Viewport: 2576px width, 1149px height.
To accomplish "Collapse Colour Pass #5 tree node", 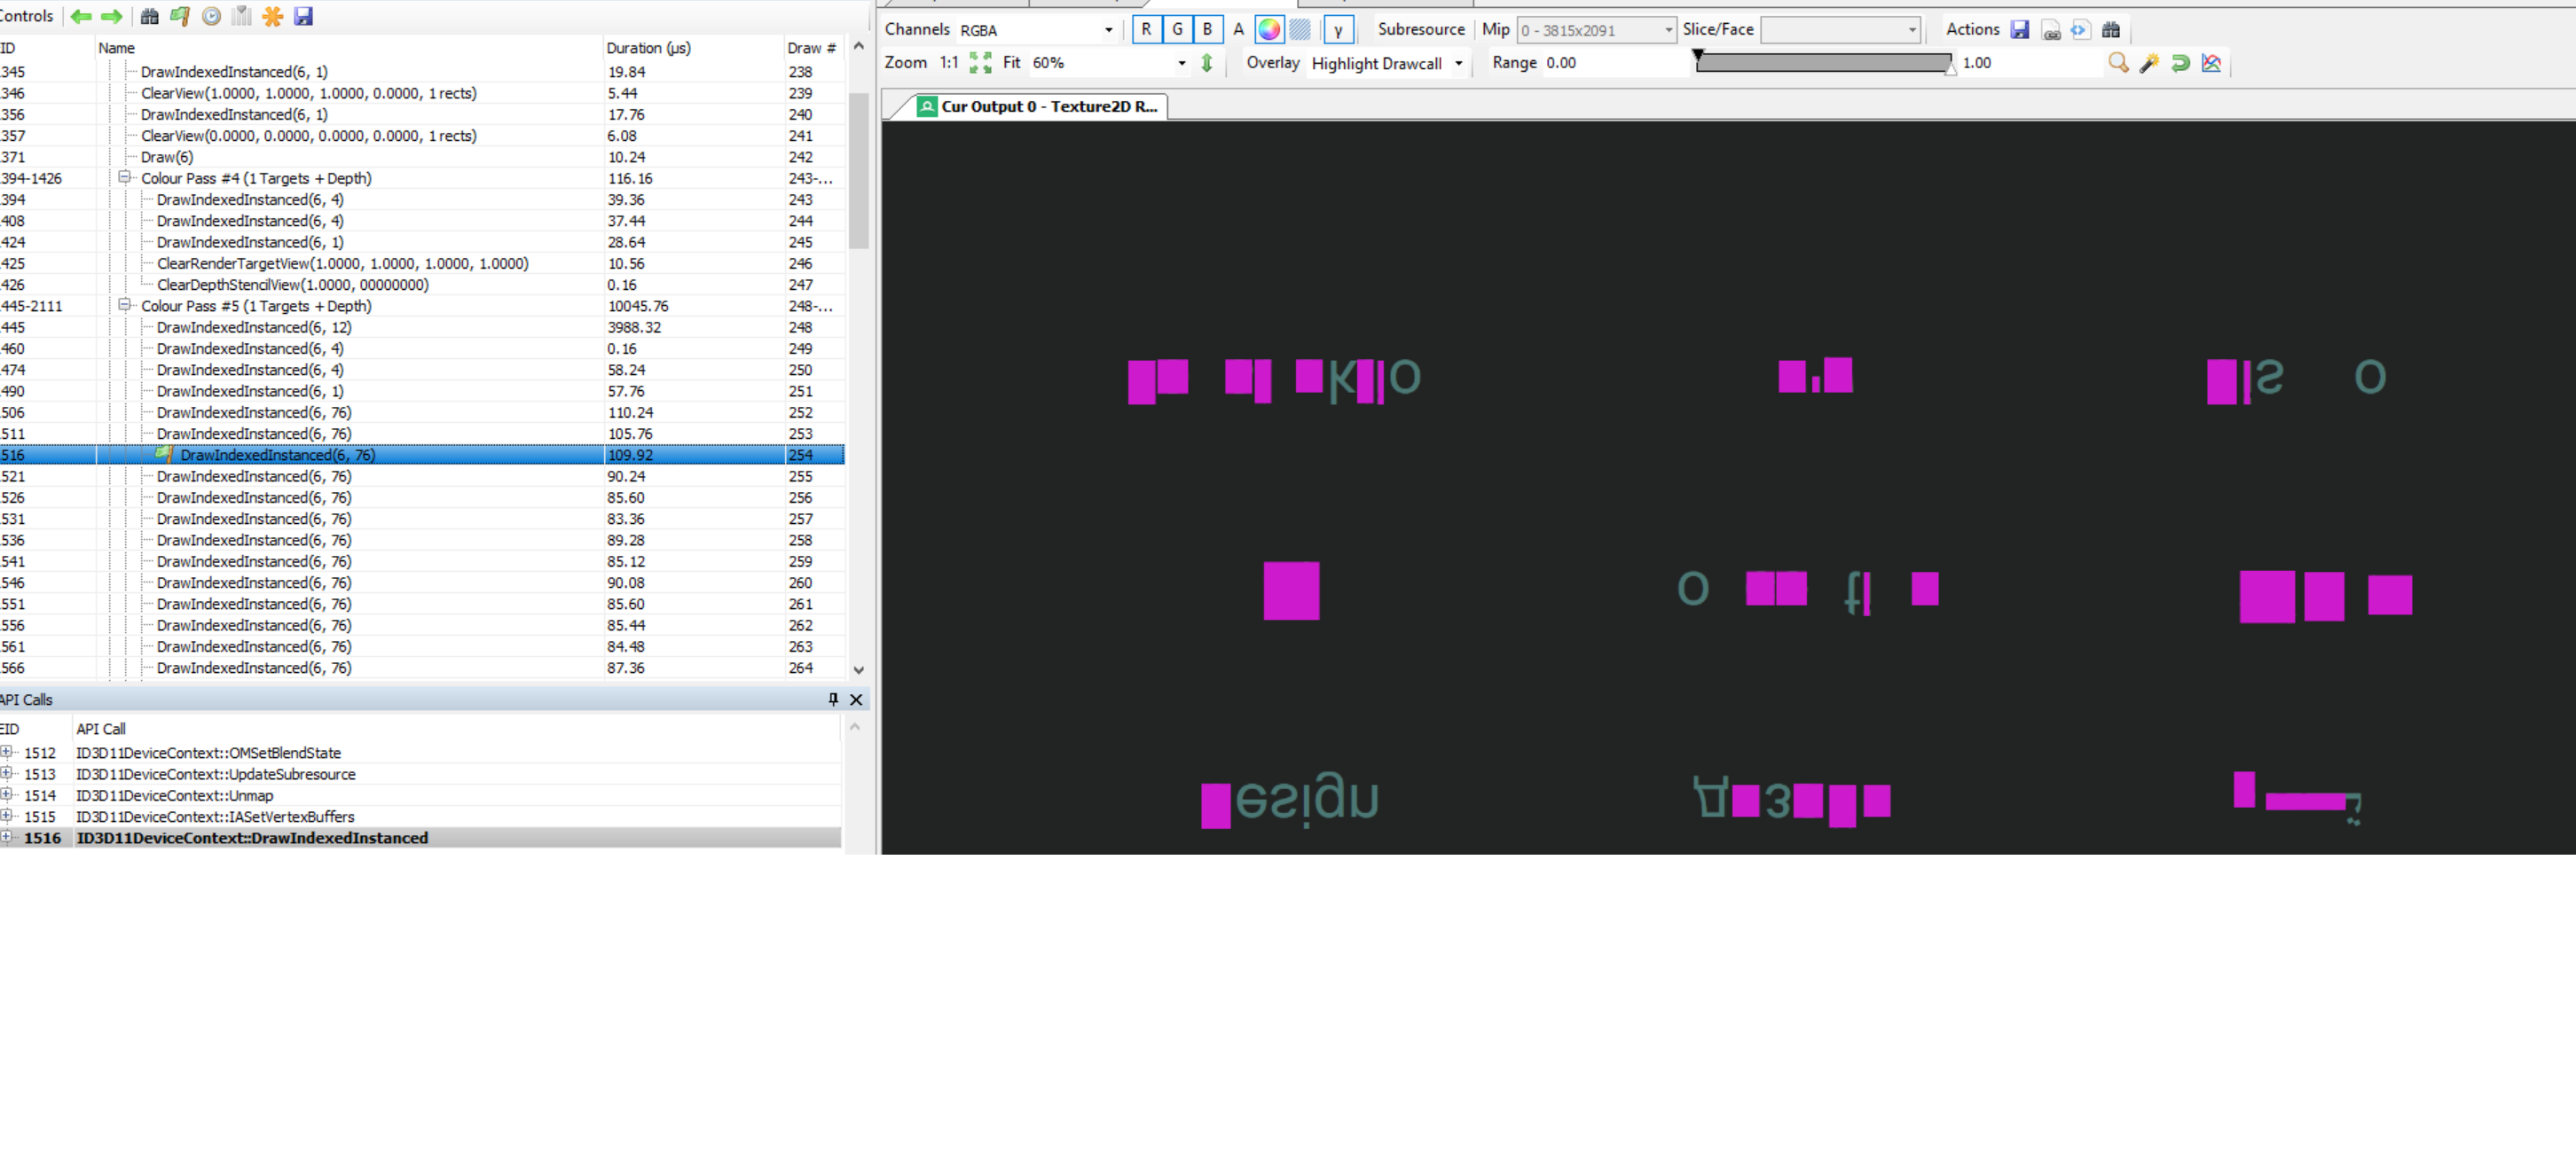I will click(124, 306).
